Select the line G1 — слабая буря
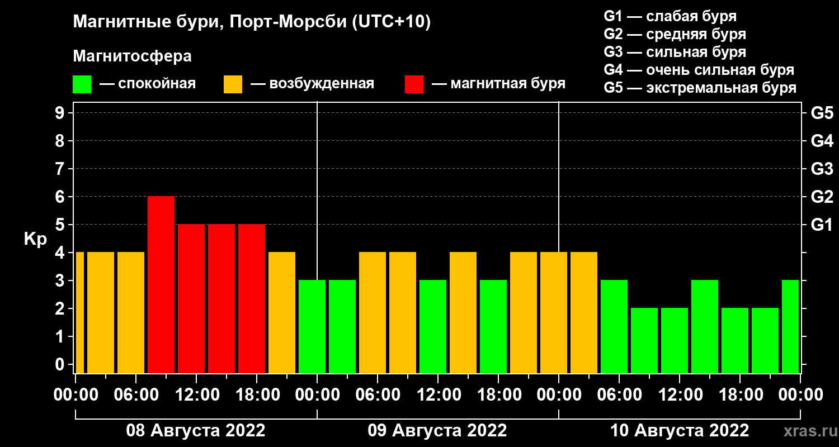This screenshot has width=839, height=447. pyautogui.click(x=670, y=16)
